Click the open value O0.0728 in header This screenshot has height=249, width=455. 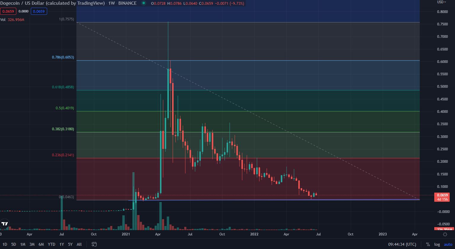tap(158, 3)
